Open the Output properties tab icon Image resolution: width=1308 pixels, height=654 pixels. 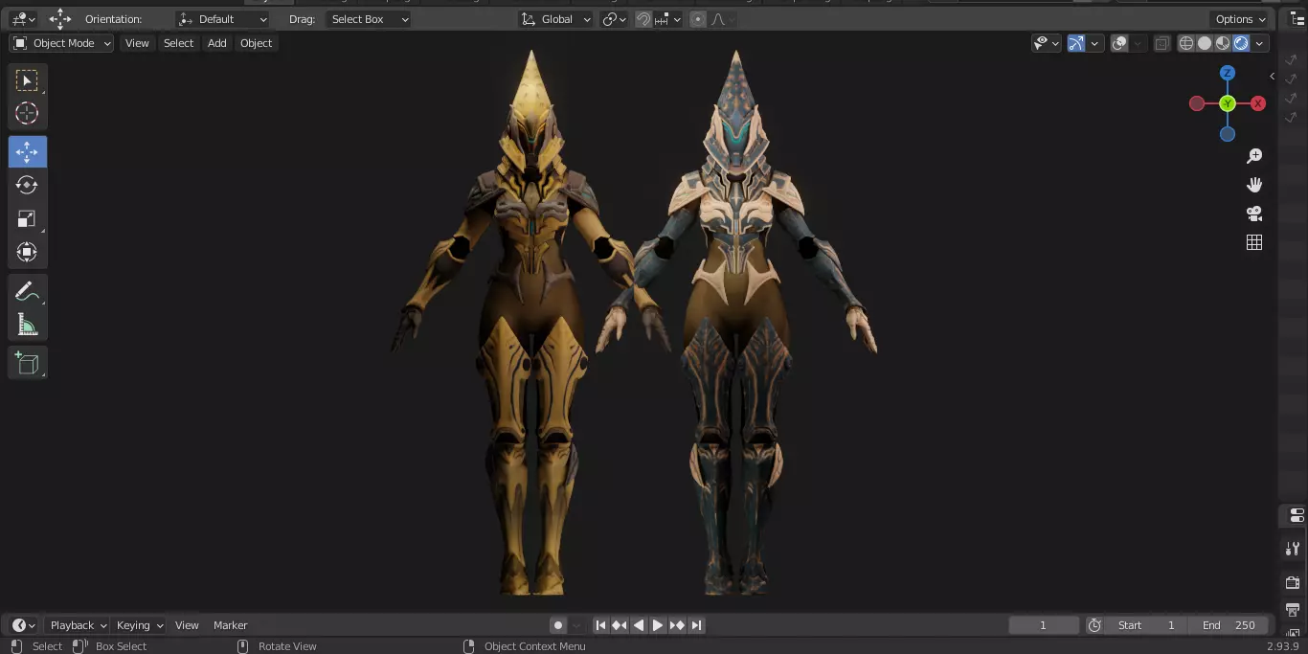(1293, 610)
